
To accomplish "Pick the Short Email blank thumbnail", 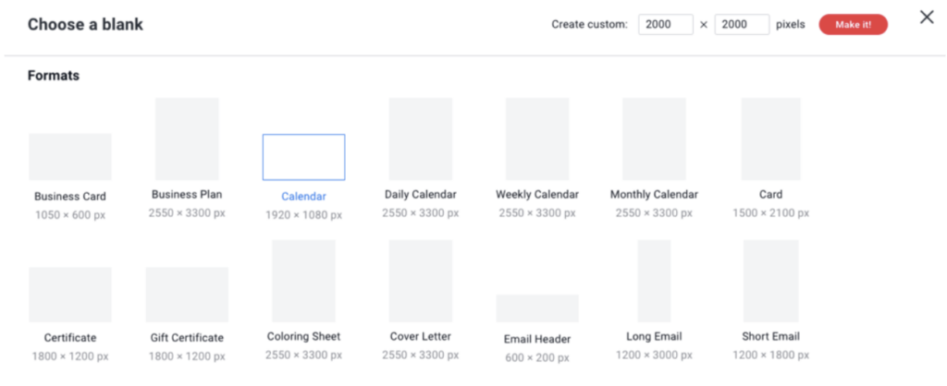I will (770, 281).
